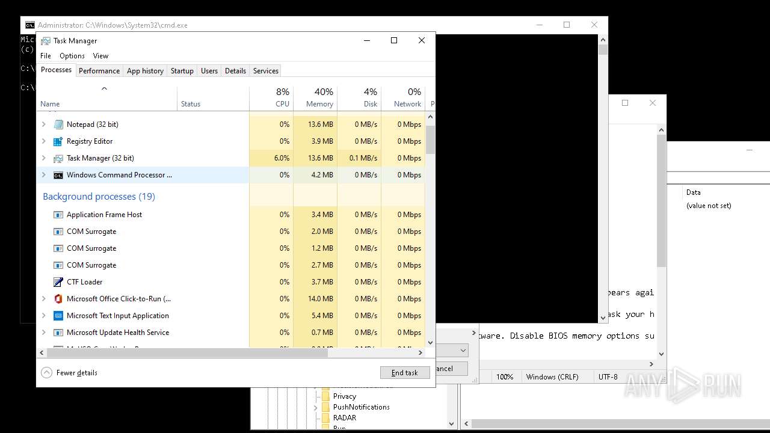Click the RADAR folder icon
This screenshot has width=770, height=433.
pyautogui.click(x=325, y=418)
